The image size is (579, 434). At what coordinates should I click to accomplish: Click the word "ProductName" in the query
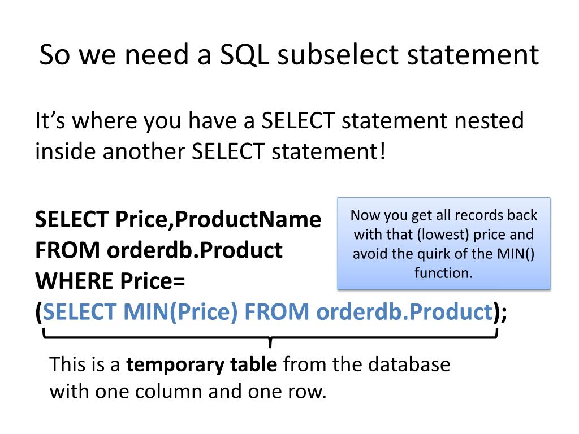(x=248, y=219)
